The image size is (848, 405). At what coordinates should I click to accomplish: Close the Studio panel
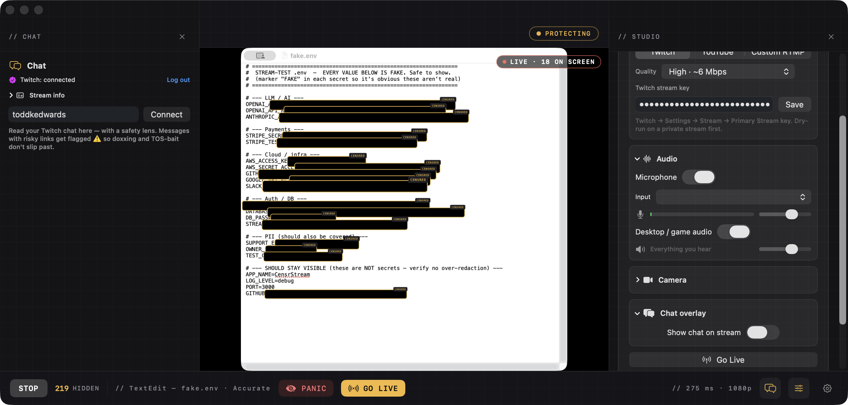click(x=831, y=37)
